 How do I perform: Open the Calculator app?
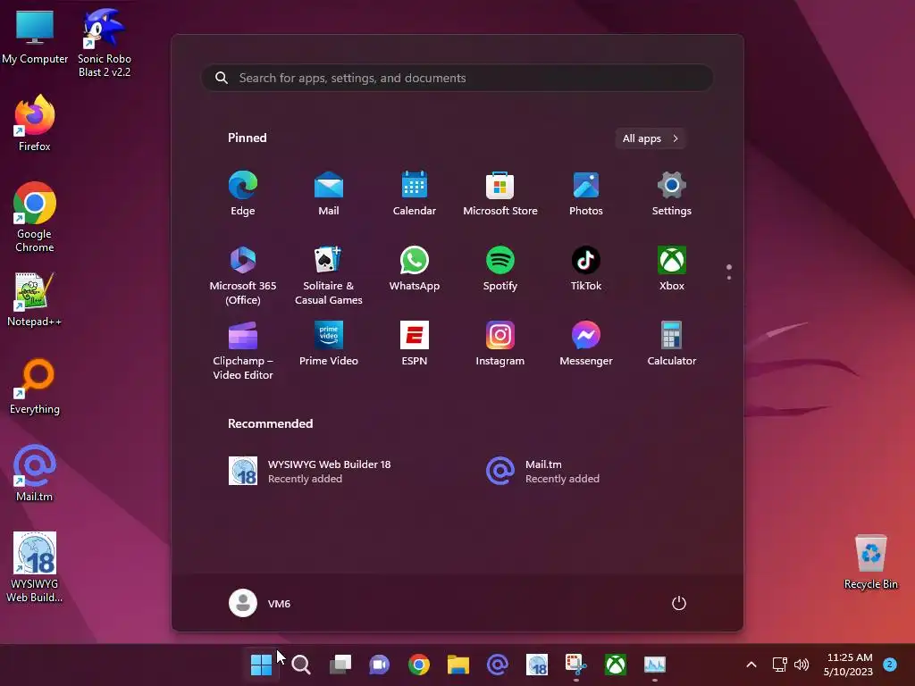point(672,344)
